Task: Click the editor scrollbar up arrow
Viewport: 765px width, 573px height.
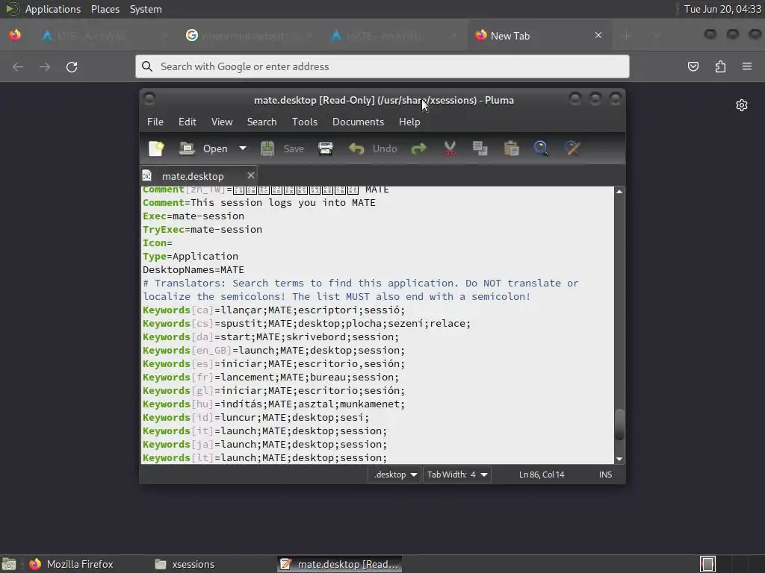Action: 619,192
